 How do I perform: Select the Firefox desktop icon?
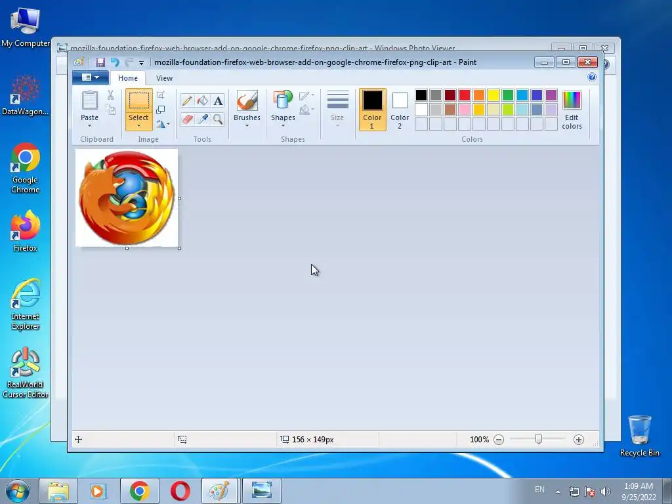(26, 231)
